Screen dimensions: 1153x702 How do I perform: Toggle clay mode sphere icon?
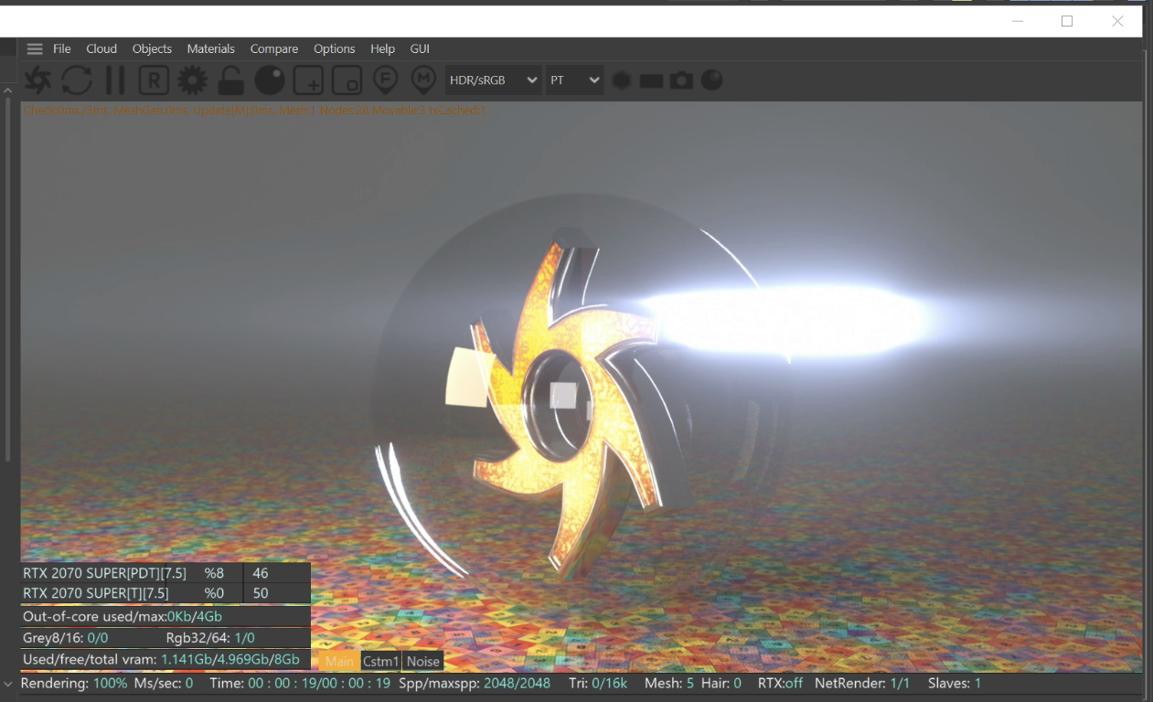click(270, 80)
